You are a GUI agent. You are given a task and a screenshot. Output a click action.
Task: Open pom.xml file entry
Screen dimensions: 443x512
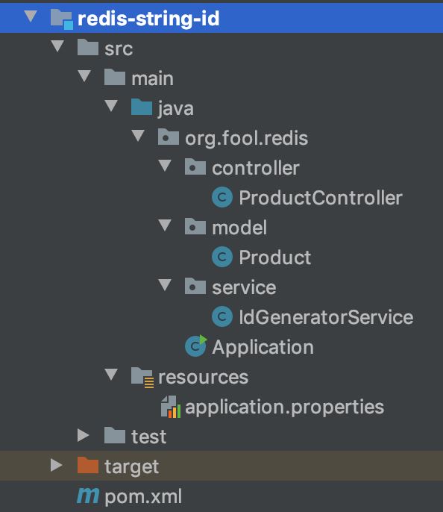point(143,496)
